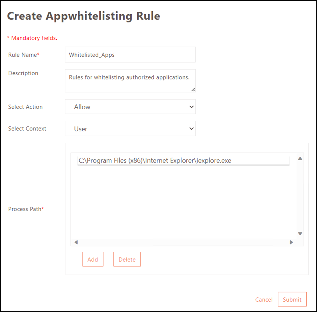Click the horizontal scrollbar track of path list
317x312 pixels.
(183, 242)
